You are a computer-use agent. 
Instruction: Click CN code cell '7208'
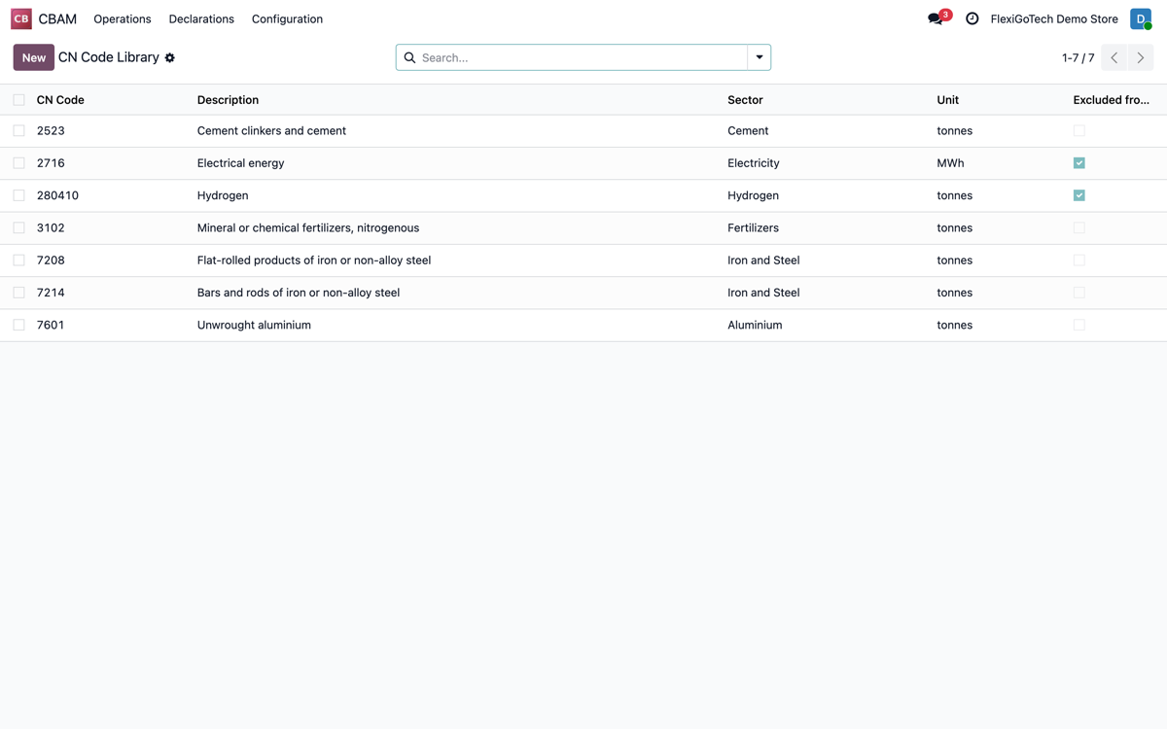(51, 260)
